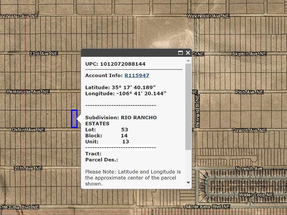Screen dimensions: 287x215
Task: Click the Wilder Loop NE street label
Action: click(256, 195)
